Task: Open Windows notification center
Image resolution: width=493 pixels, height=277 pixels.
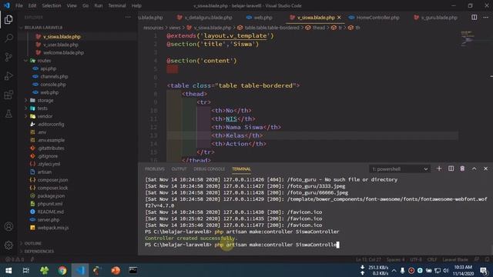Action: [484, 270]
